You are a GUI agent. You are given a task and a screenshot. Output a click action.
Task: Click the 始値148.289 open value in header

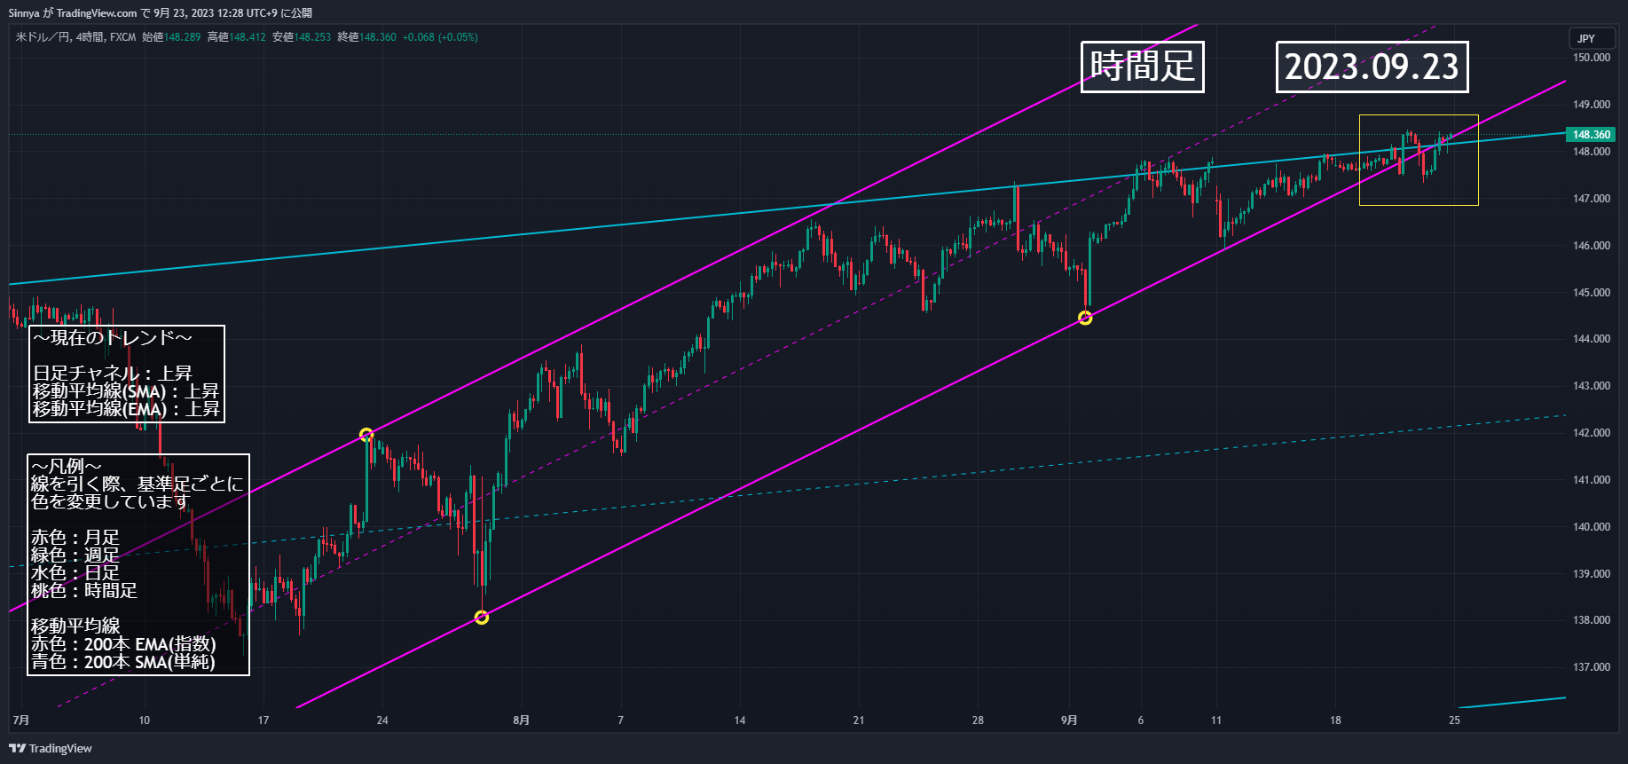pyautogui.click(x=171, y=37)
